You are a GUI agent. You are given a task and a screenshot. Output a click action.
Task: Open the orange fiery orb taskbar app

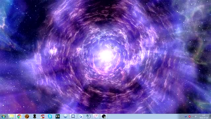click(x=27, y=116)
